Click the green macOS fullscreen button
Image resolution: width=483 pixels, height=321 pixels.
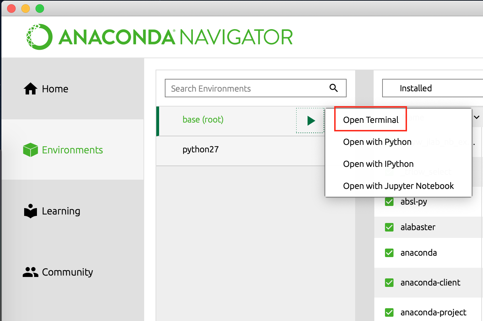click(x=40, y=9)
